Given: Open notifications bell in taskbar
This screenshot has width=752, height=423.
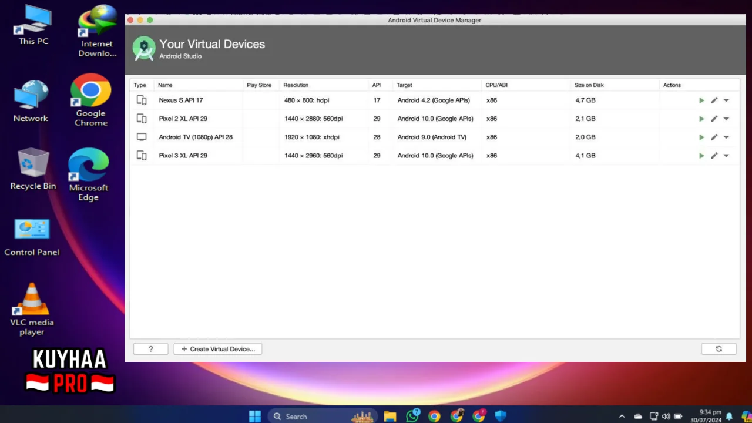Looking at the screenshot, I should pyautogui.click(x=729, y=416).
